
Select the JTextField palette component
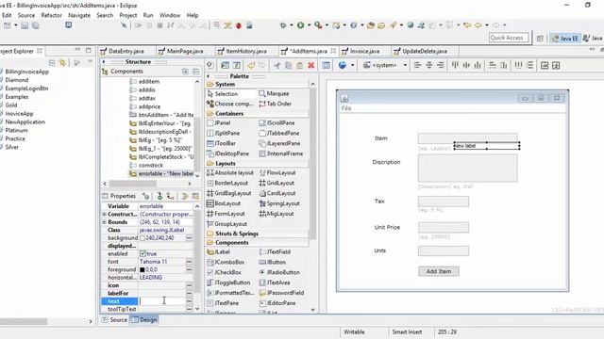pos(275,251)
